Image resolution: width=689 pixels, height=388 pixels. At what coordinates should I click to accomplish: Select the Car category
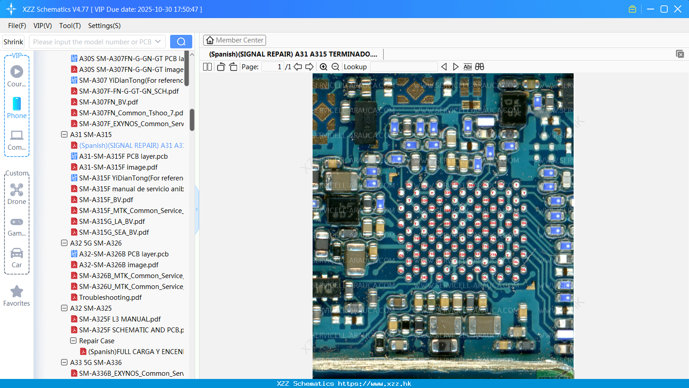coord(17,258)
